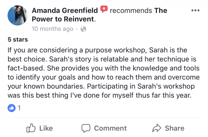Select the Share action label
This screenshot has width=208, height=137.
point(175,128)
